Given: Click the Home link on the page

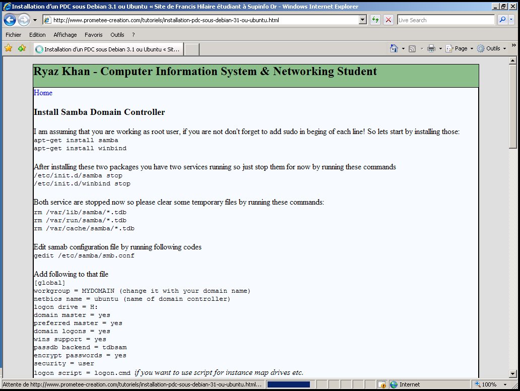Looking at the screenshot, I should pos(43,93).
